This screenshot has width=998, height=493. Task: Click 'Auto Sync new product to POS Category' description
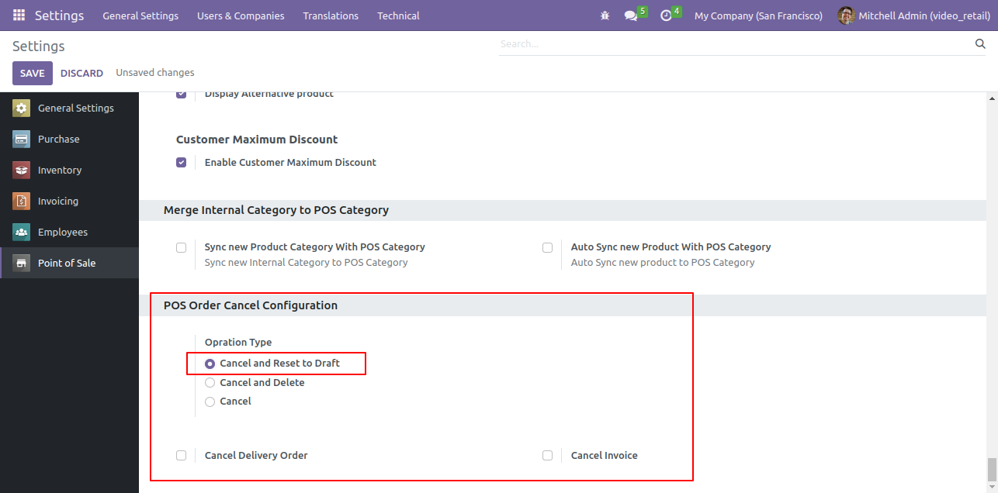[x=663, y=263]
